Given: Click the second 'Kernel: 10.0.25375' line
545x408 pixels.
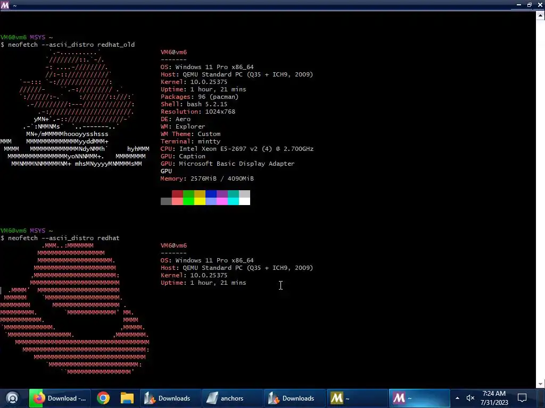Looking at the screenshot, I should (x=194, y=276).
